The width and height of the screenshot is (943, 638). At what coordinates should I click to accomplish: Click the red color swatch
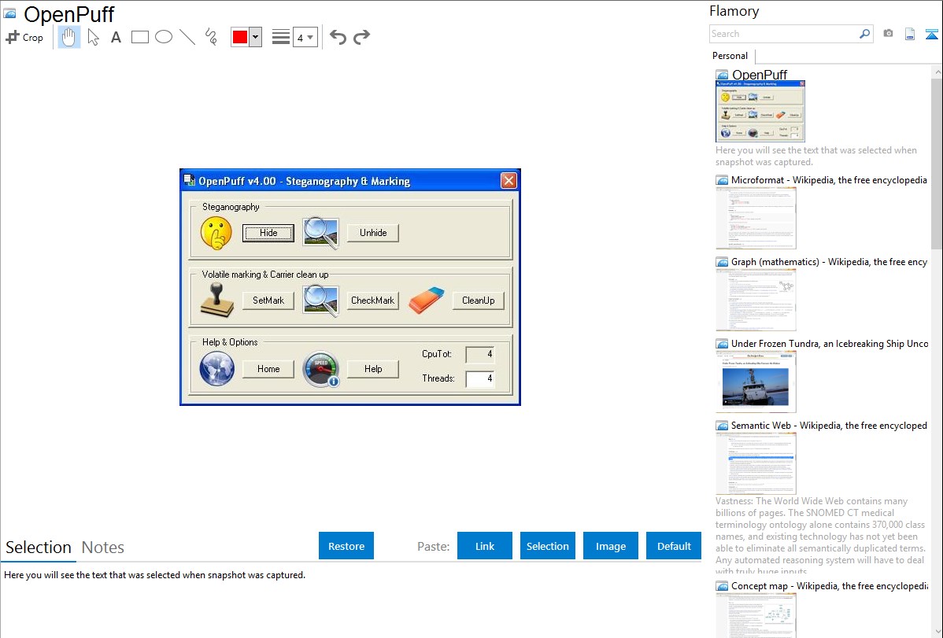[x=240, y=37]
